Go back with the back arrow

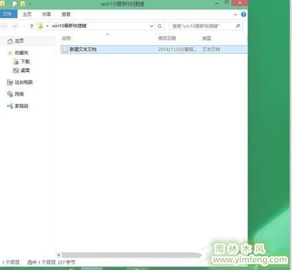[x=5, y=26]
